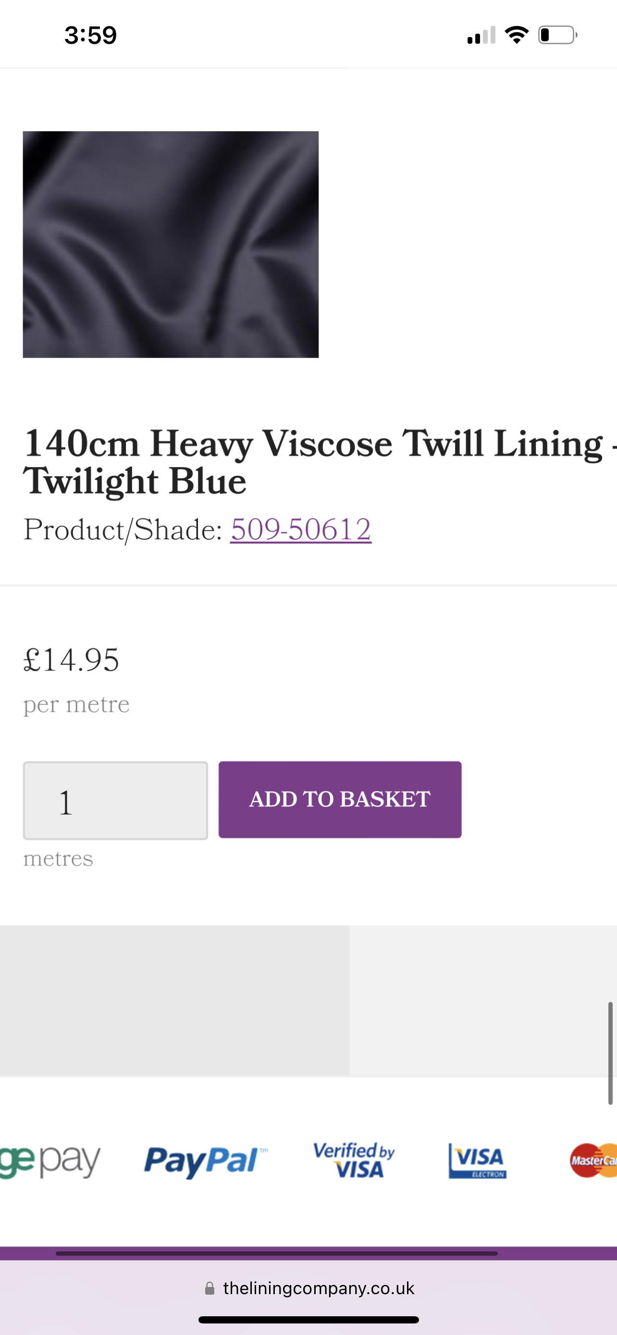617x1335 pixels.
Task: Open the Twilight Blue fabric thumbnail
Action: point(171,244)
